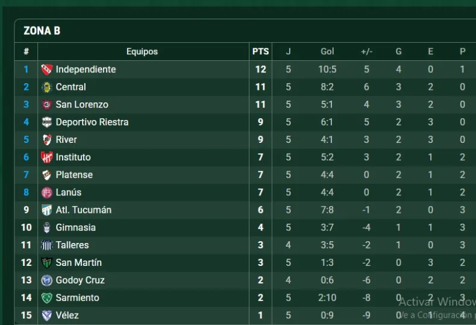This screenshot has height=325, width=476.
Task: Click the Atl. Tucumán crest icon
Action: (46, 210)
